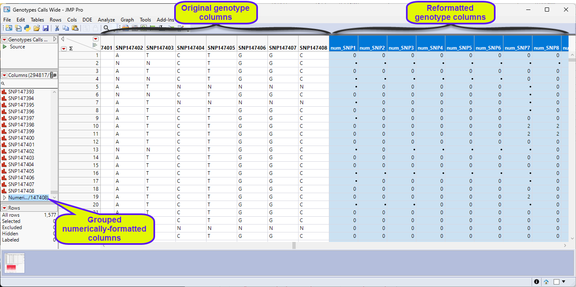576x287 pixels.
Task: Open the JMP Home Window via house icon
Action: 546,282
